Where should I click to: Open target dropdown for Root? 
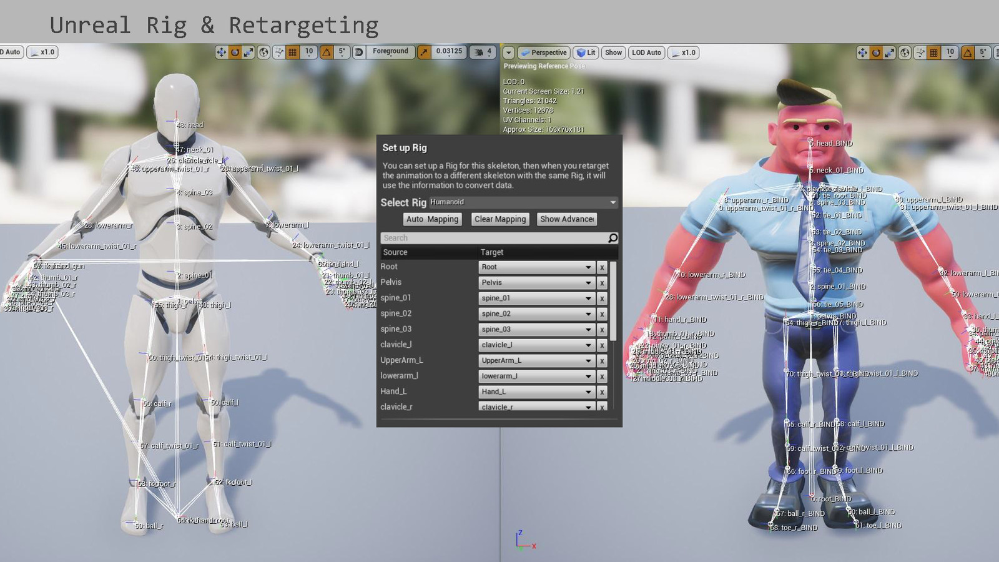[x=536, y=267]
